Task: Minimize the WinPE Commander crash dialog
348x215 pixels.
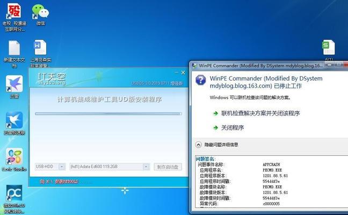Action: click(x=330, y=64)
